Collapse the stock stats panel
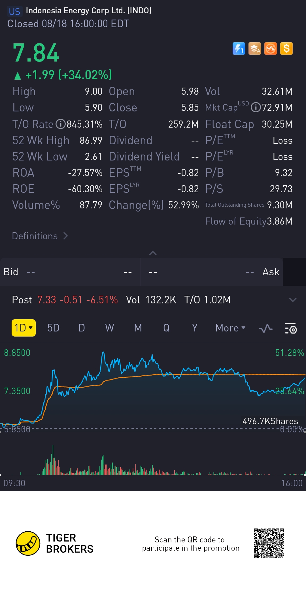 point(153,253)
